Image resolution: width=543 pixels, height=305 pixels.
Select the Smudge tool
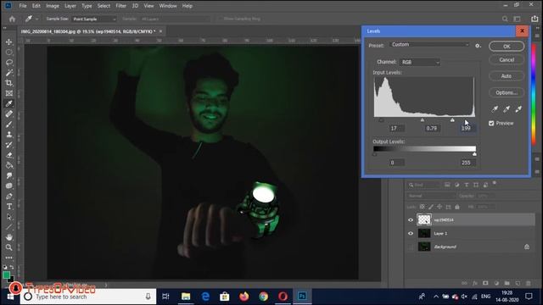click(9, 175)
